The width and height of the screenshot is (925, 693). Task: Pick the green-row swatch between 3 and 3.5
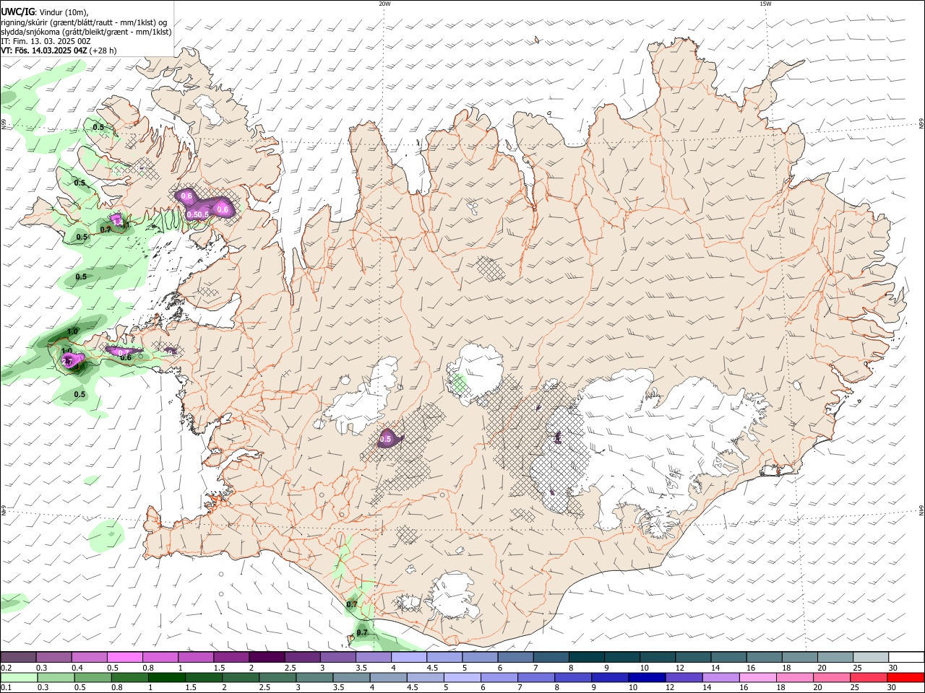(x=314, y=677)
